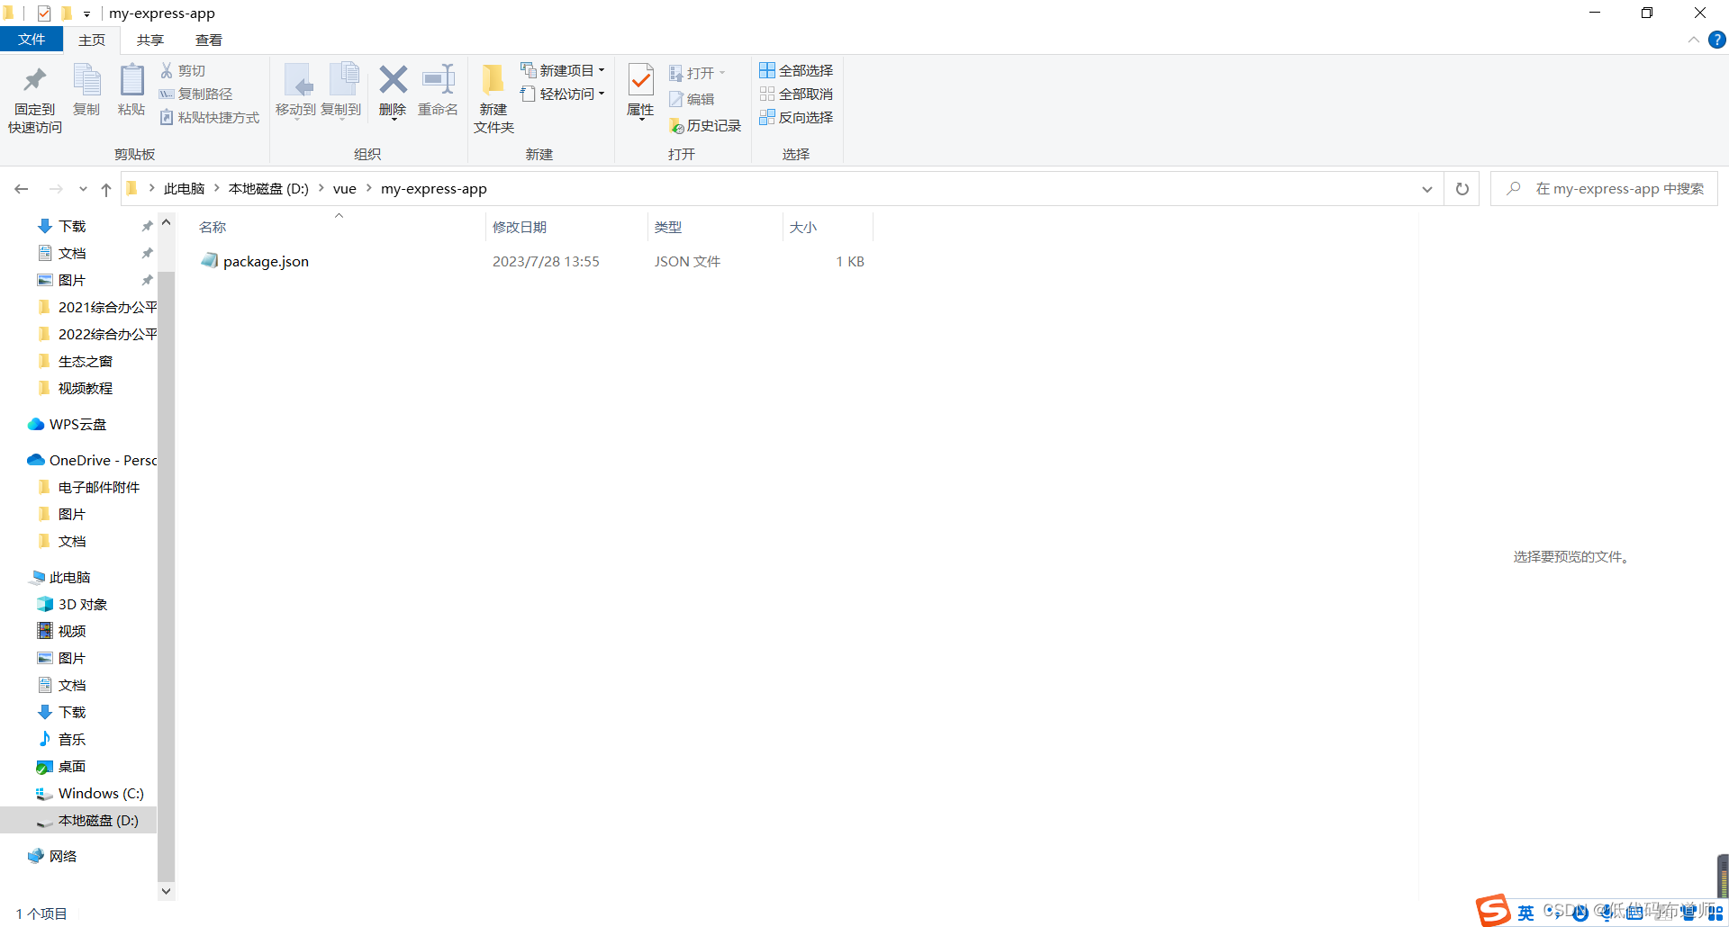Go back with the left arrow

point(22,189)
